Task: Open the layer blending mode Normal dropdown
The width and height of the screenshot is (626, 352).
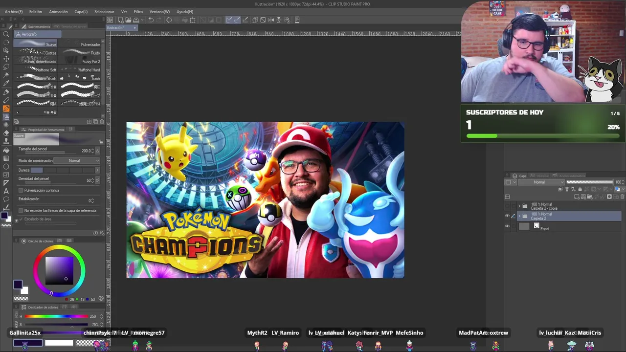Action: [x=541, y=182]
